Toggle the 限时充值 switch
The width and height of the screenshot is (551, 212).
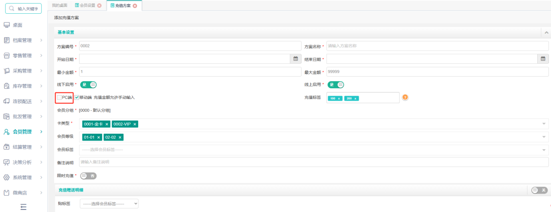(x=89, y=176)
